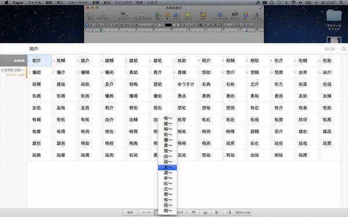
Task: Click the Share (共有) toolbar icon in Pages
Action: point(203,16)
